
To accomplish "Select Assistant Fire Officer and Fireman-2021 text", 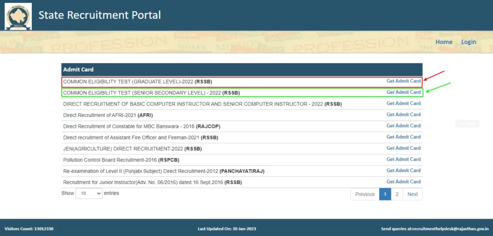I will [141, 138].
